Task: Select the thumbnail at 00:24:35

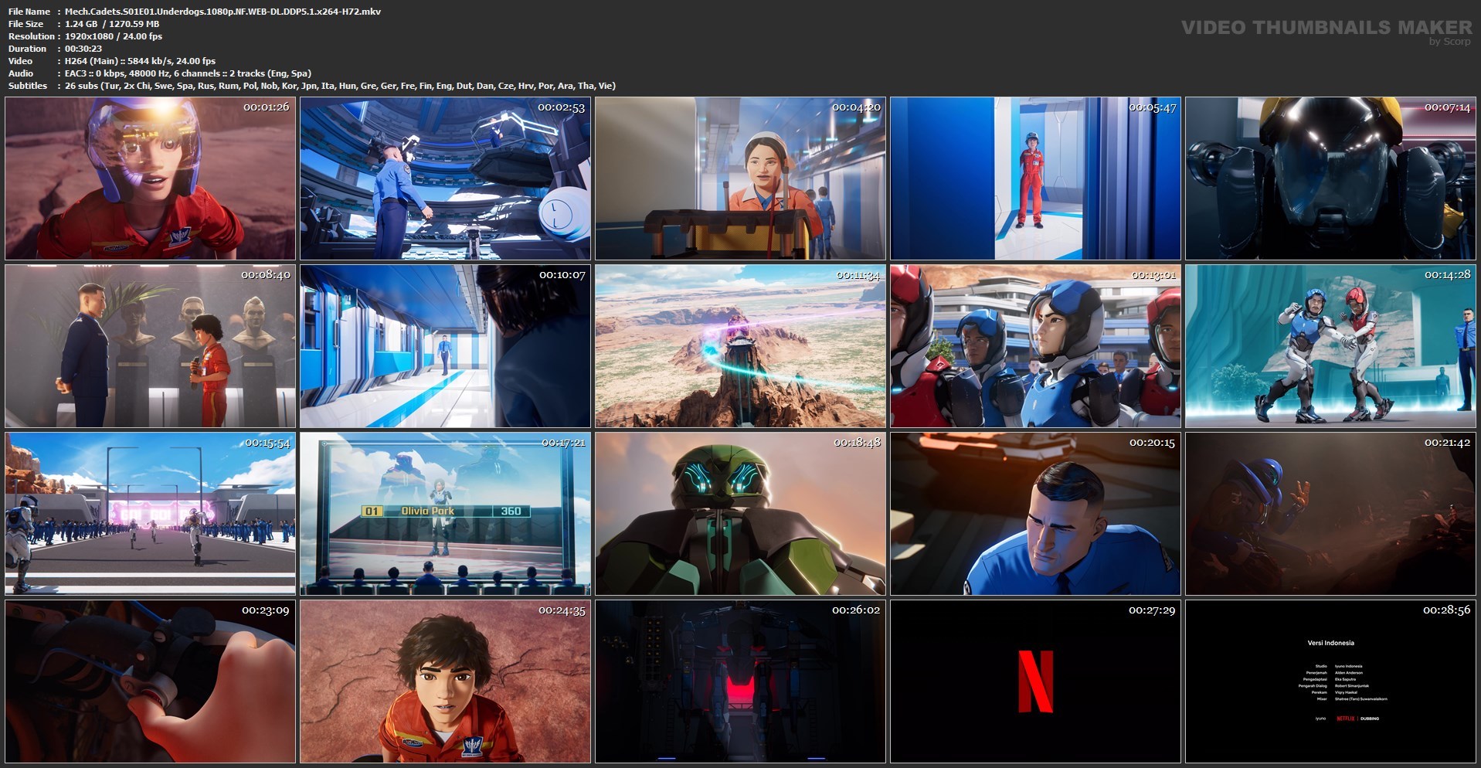Action: pyautogui.click(x=446, y=681)
